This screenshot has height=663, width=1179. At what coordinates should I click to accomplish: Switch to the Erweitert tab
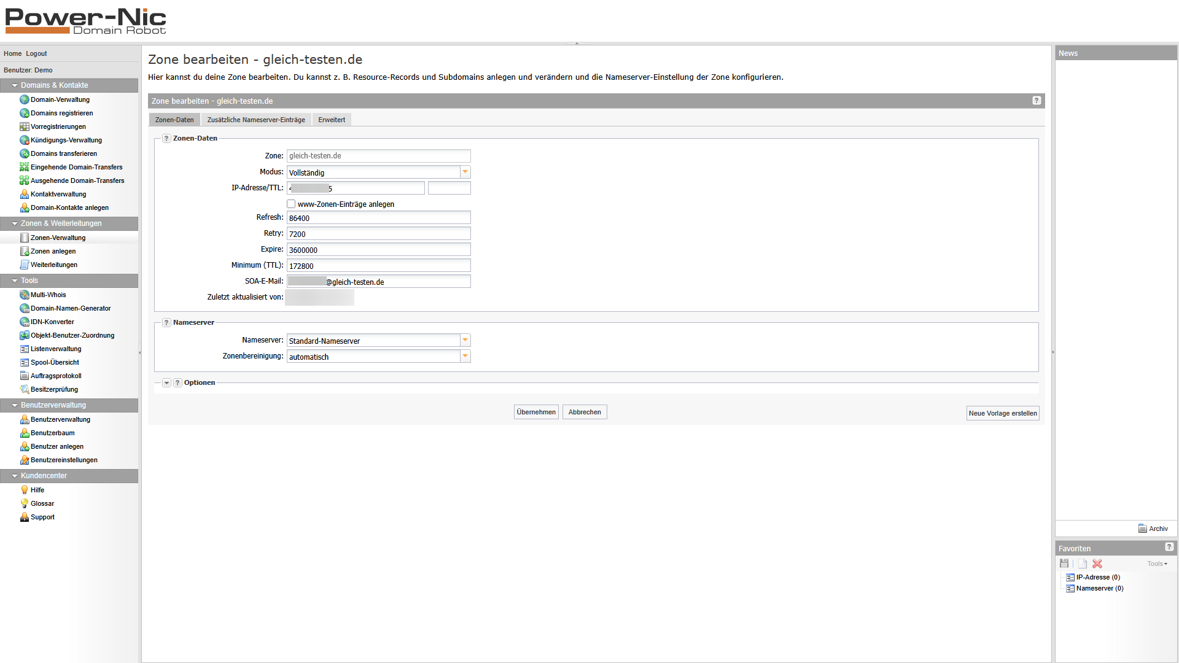[332, 120]
